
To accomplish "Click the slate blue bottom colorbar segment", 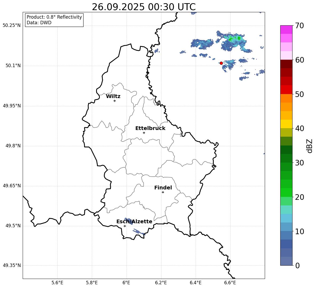I will (x=286, y=261).
